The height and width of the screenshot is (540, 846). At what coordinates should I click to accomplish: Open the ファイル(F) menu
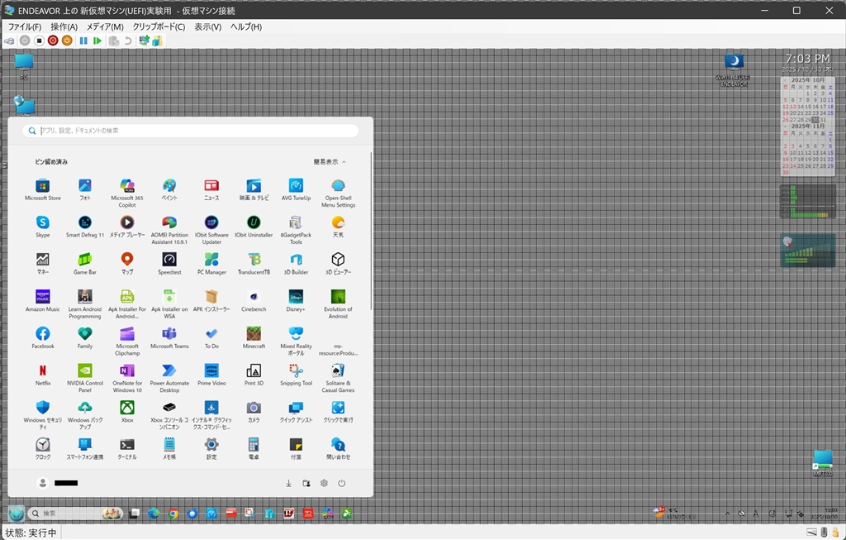(25, 26)
